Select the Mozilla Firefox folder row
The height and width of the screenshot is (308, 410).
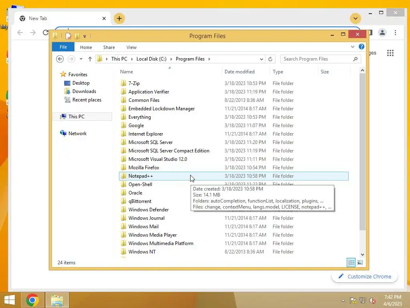click(x=234, y=168)
